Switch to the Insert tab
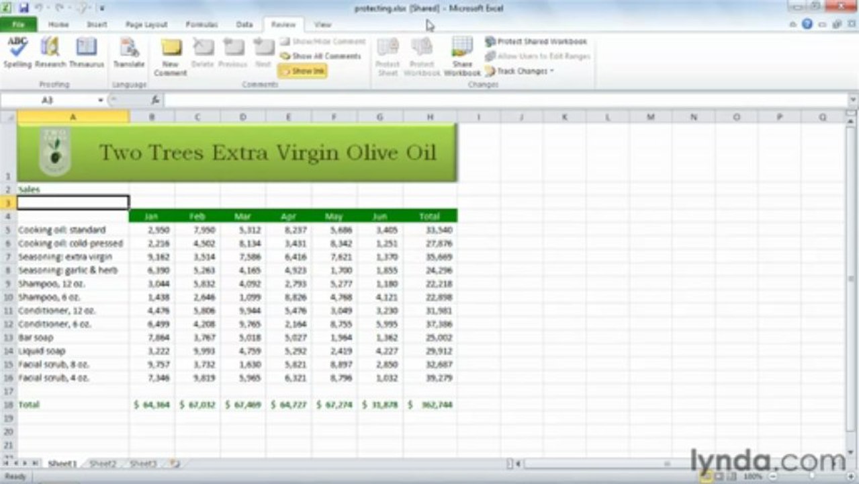 [x=97, y=24]
